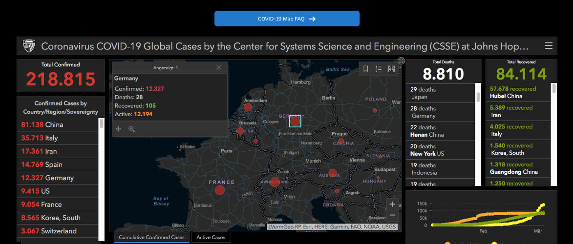The height and width of the screenshot is (244, 573).
Task: Click the Total Recovered 84.114 figure
Action: [x=521, y=74]
